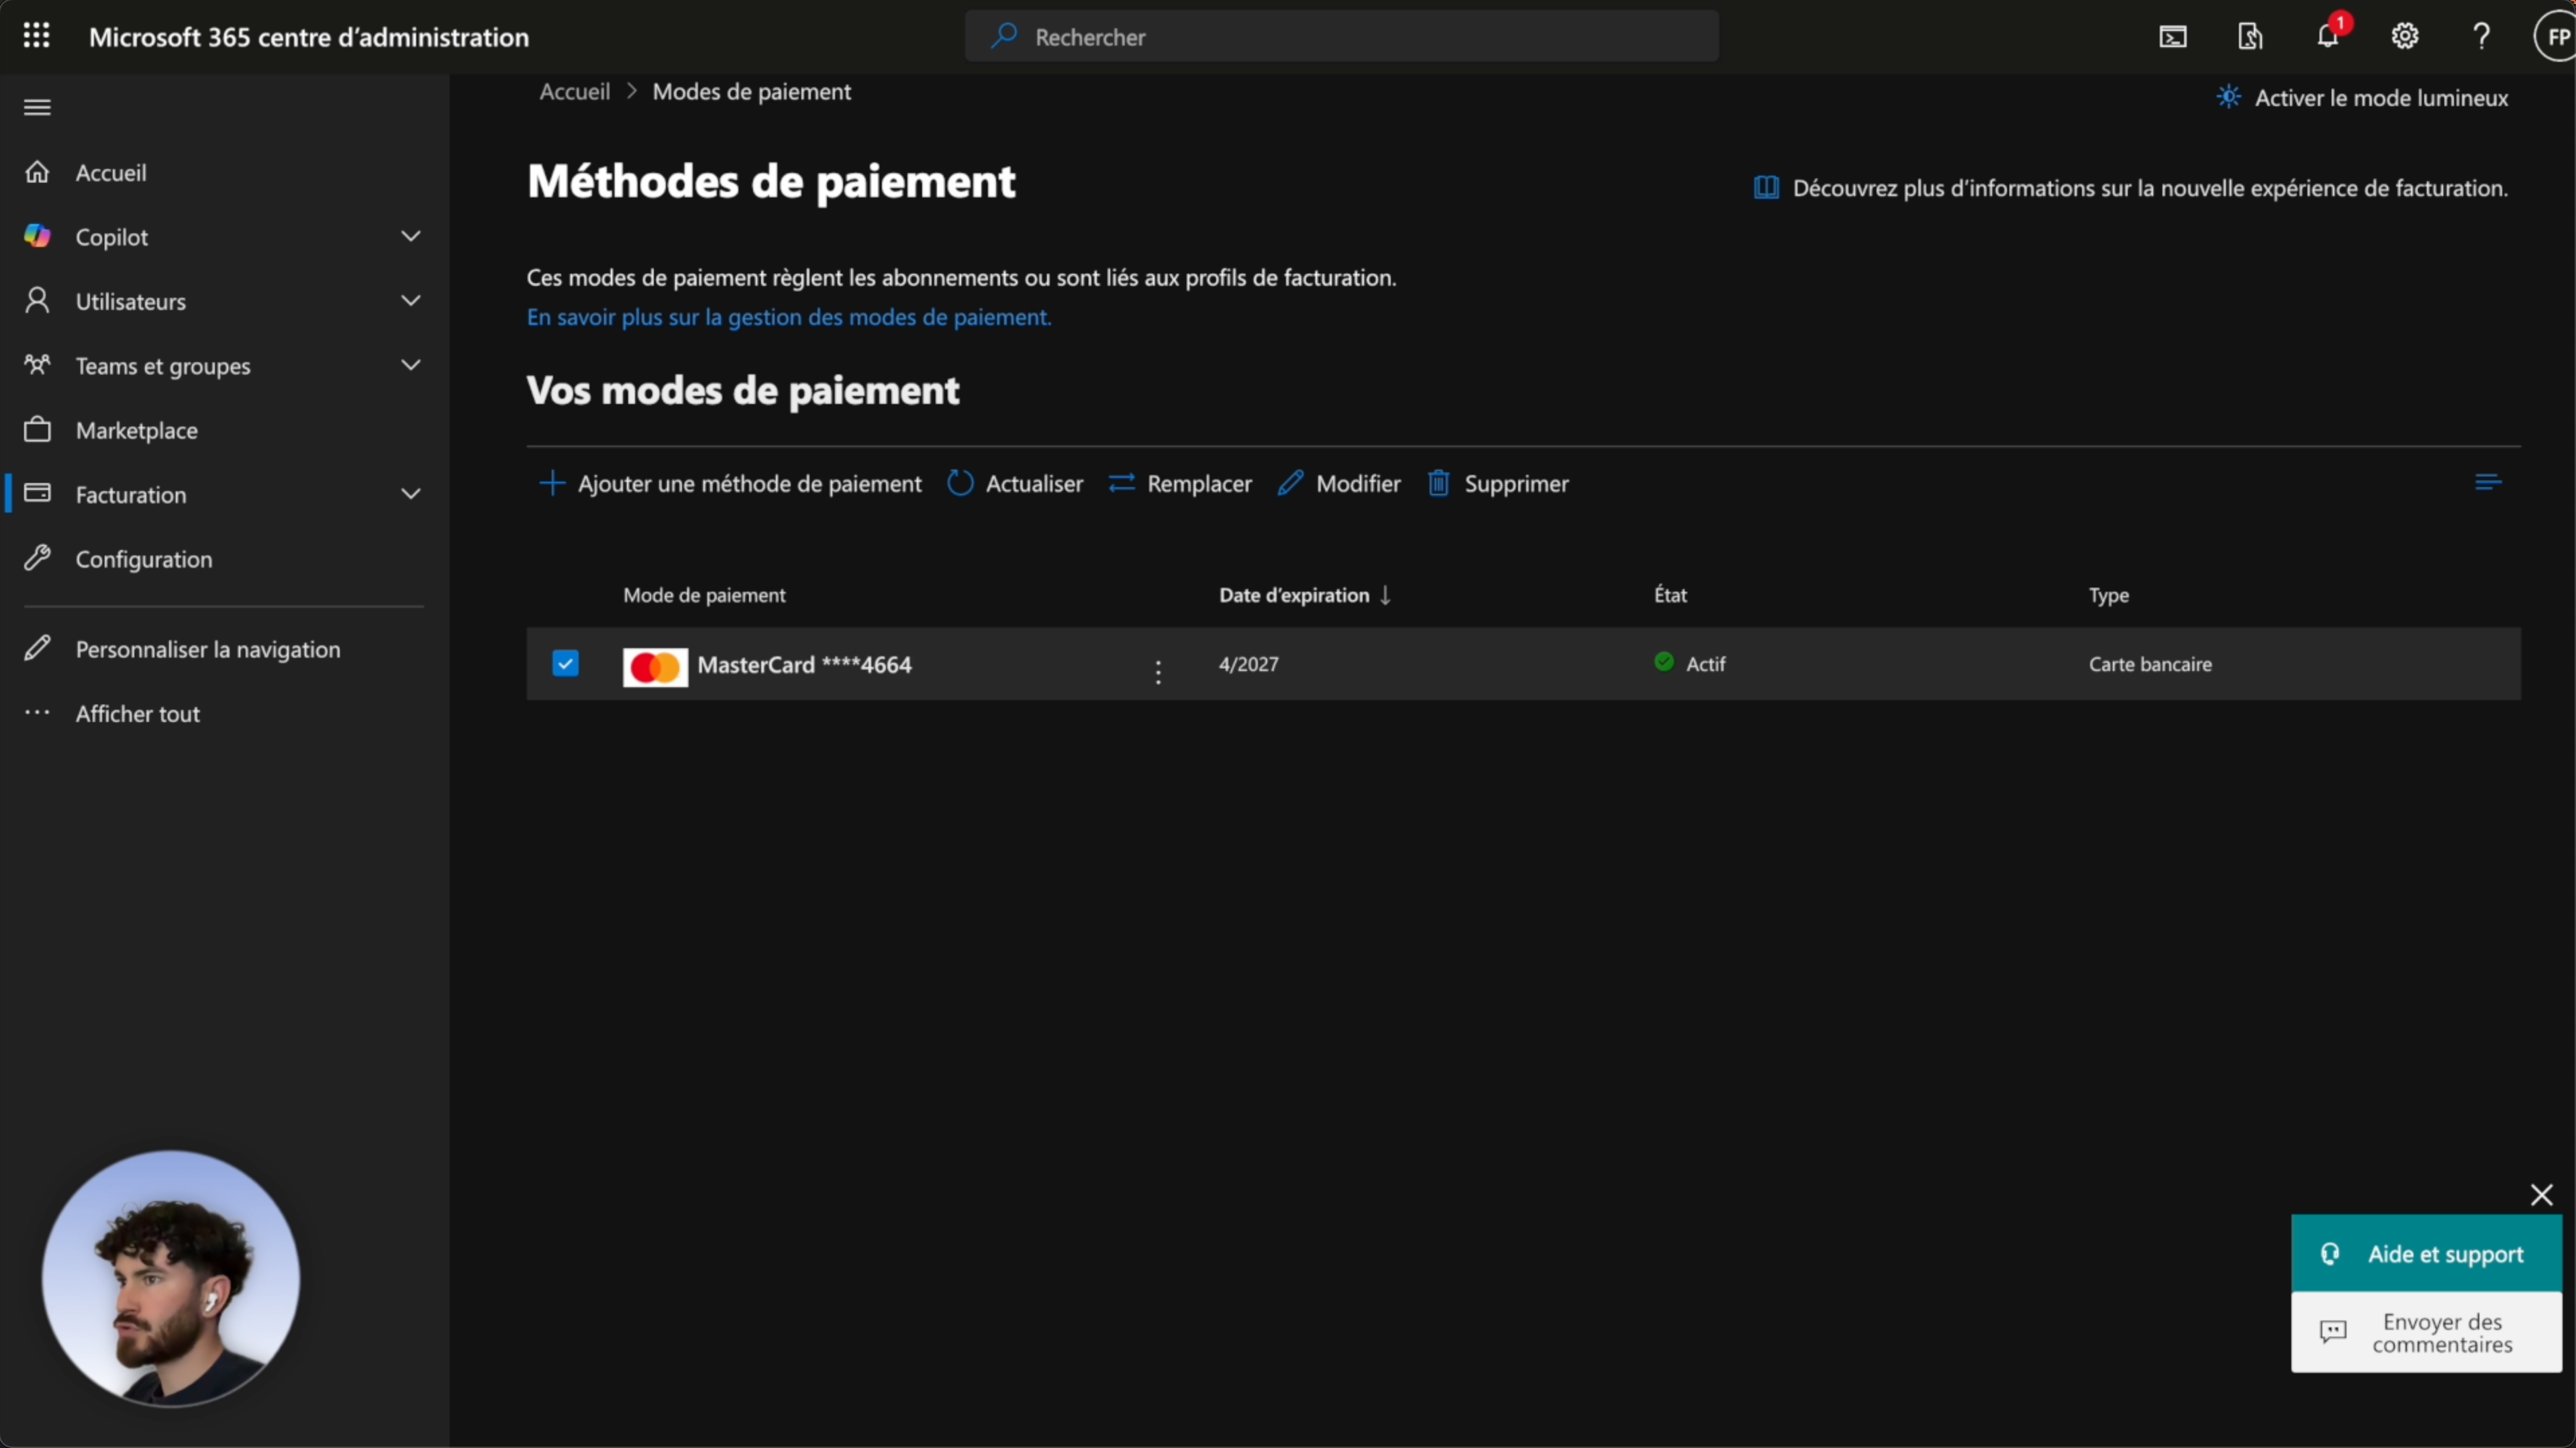Image resolution: width=2576 pixels, height=1448 pixels.
Task: Open Teams et groupes in the sidebar
Action: coord(163,366)
